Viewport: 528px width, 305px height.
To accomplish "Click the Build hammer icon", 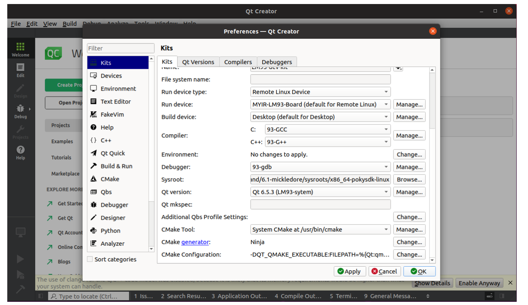I will (x=20, y=289).
